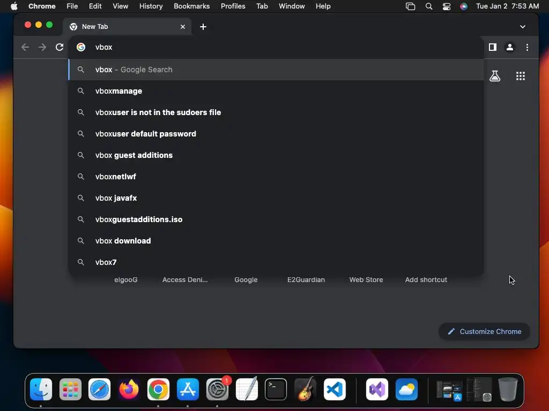The height and width of the screenshot is (411, 549).
Task: Open the Web Store shortcut
Action: 366,279
